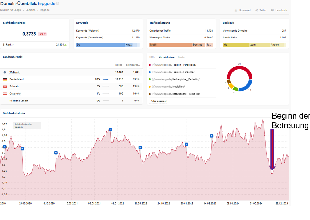Click event pin G on visibility chart
This screenshot has width=310, height=220.
[x=212, y=136]
